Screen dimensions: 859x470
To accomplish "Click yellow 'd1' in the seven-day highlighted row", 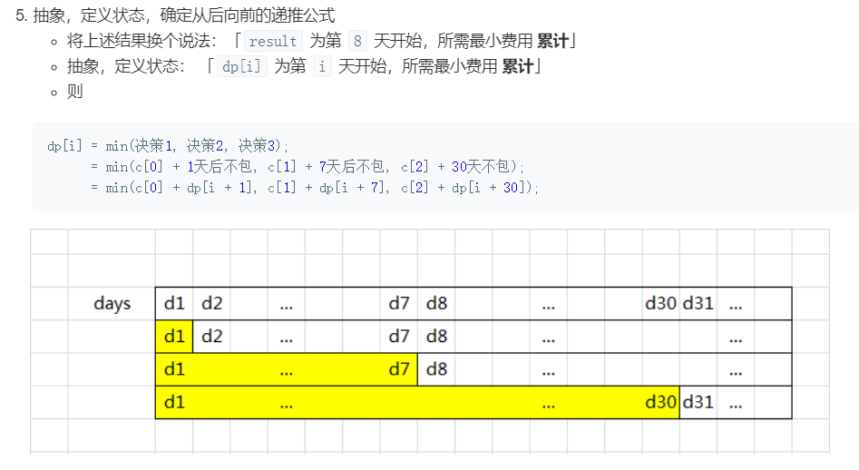I will tap(174, 368).
